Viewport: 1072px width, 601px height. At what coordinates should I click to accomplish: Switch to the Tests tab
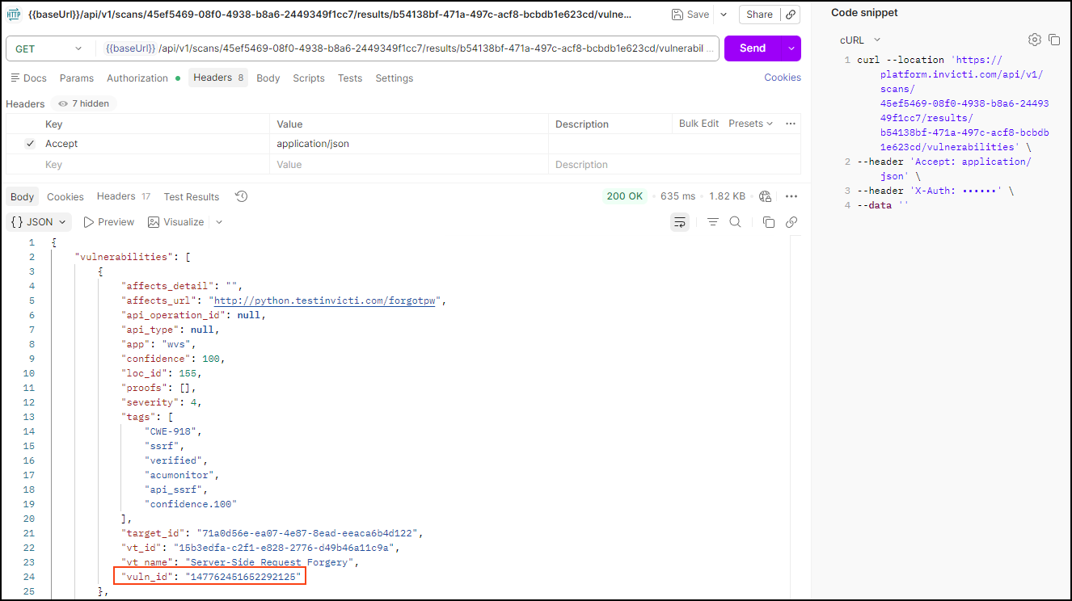tap(350, 78)
